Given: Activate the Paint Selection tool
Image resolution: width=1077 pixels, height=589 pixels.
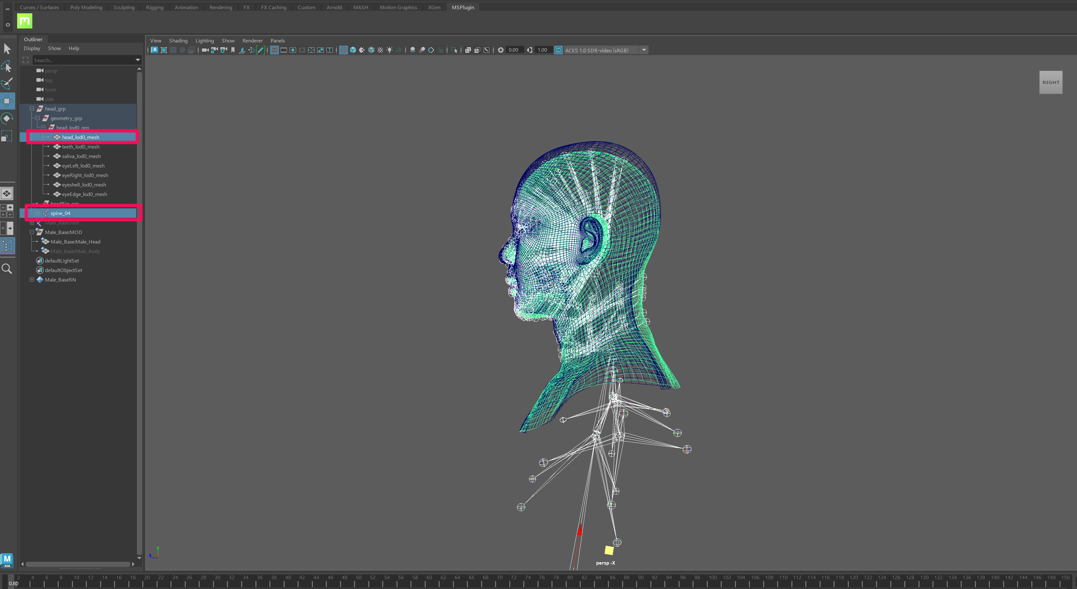Looking at the screenshot, I should click(7, 84).
